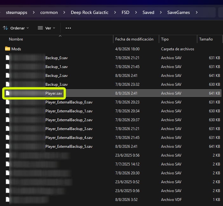This screenshot has width=223, height=206.
Task: Click the Backup_3.sav file name
Action: [x=57, y=84]
